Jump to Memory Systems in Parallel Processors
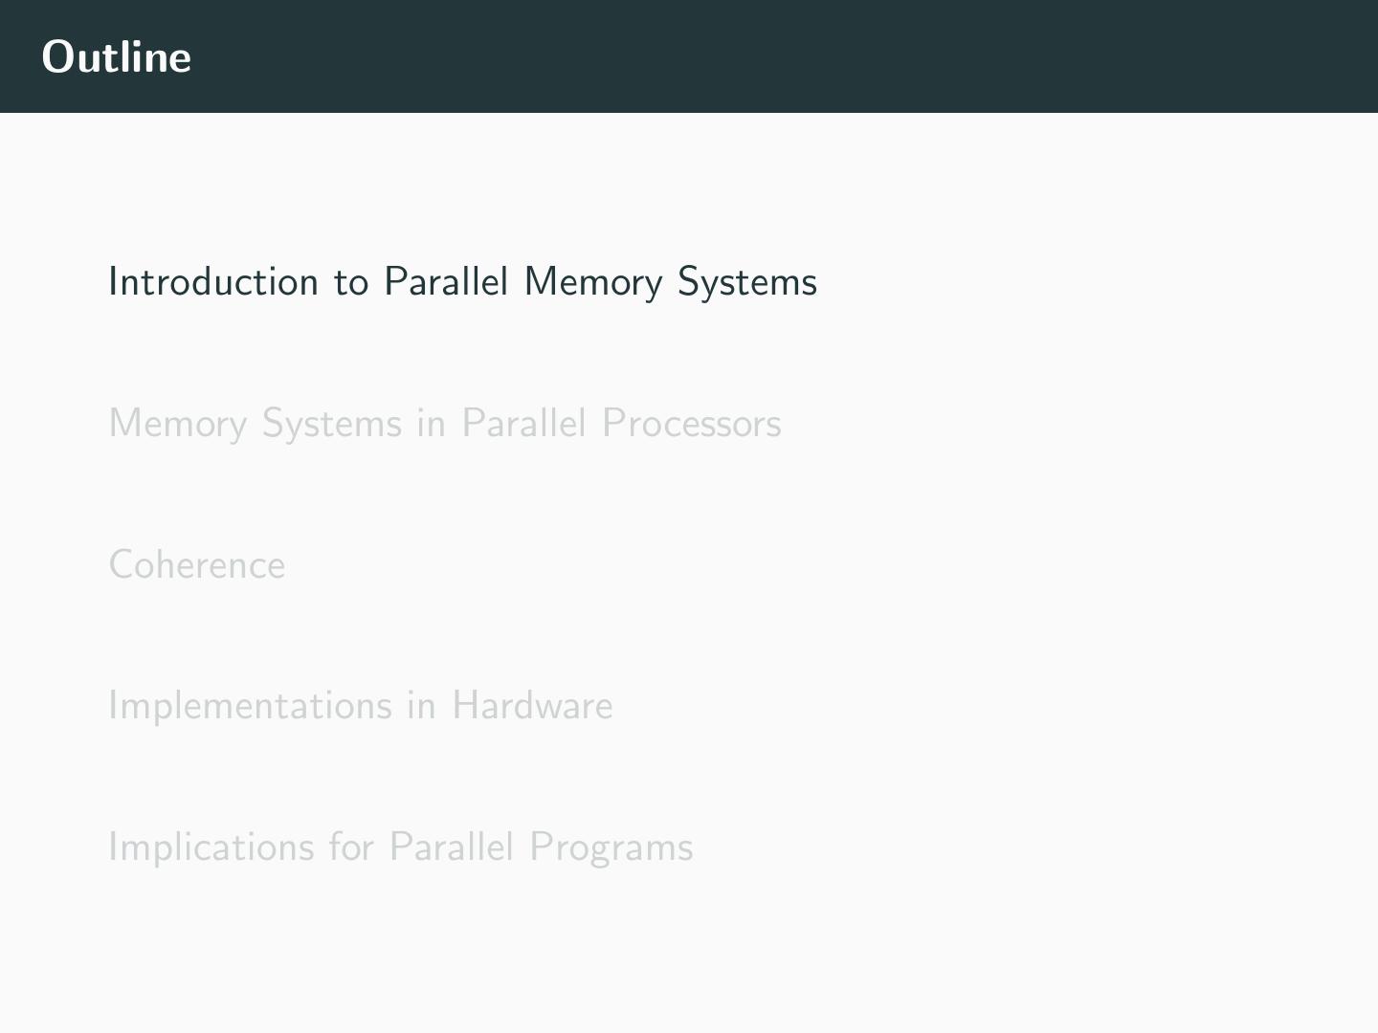Viewport: 1378px width, 1033px height. pyautogui.click(x=444, y=424)
